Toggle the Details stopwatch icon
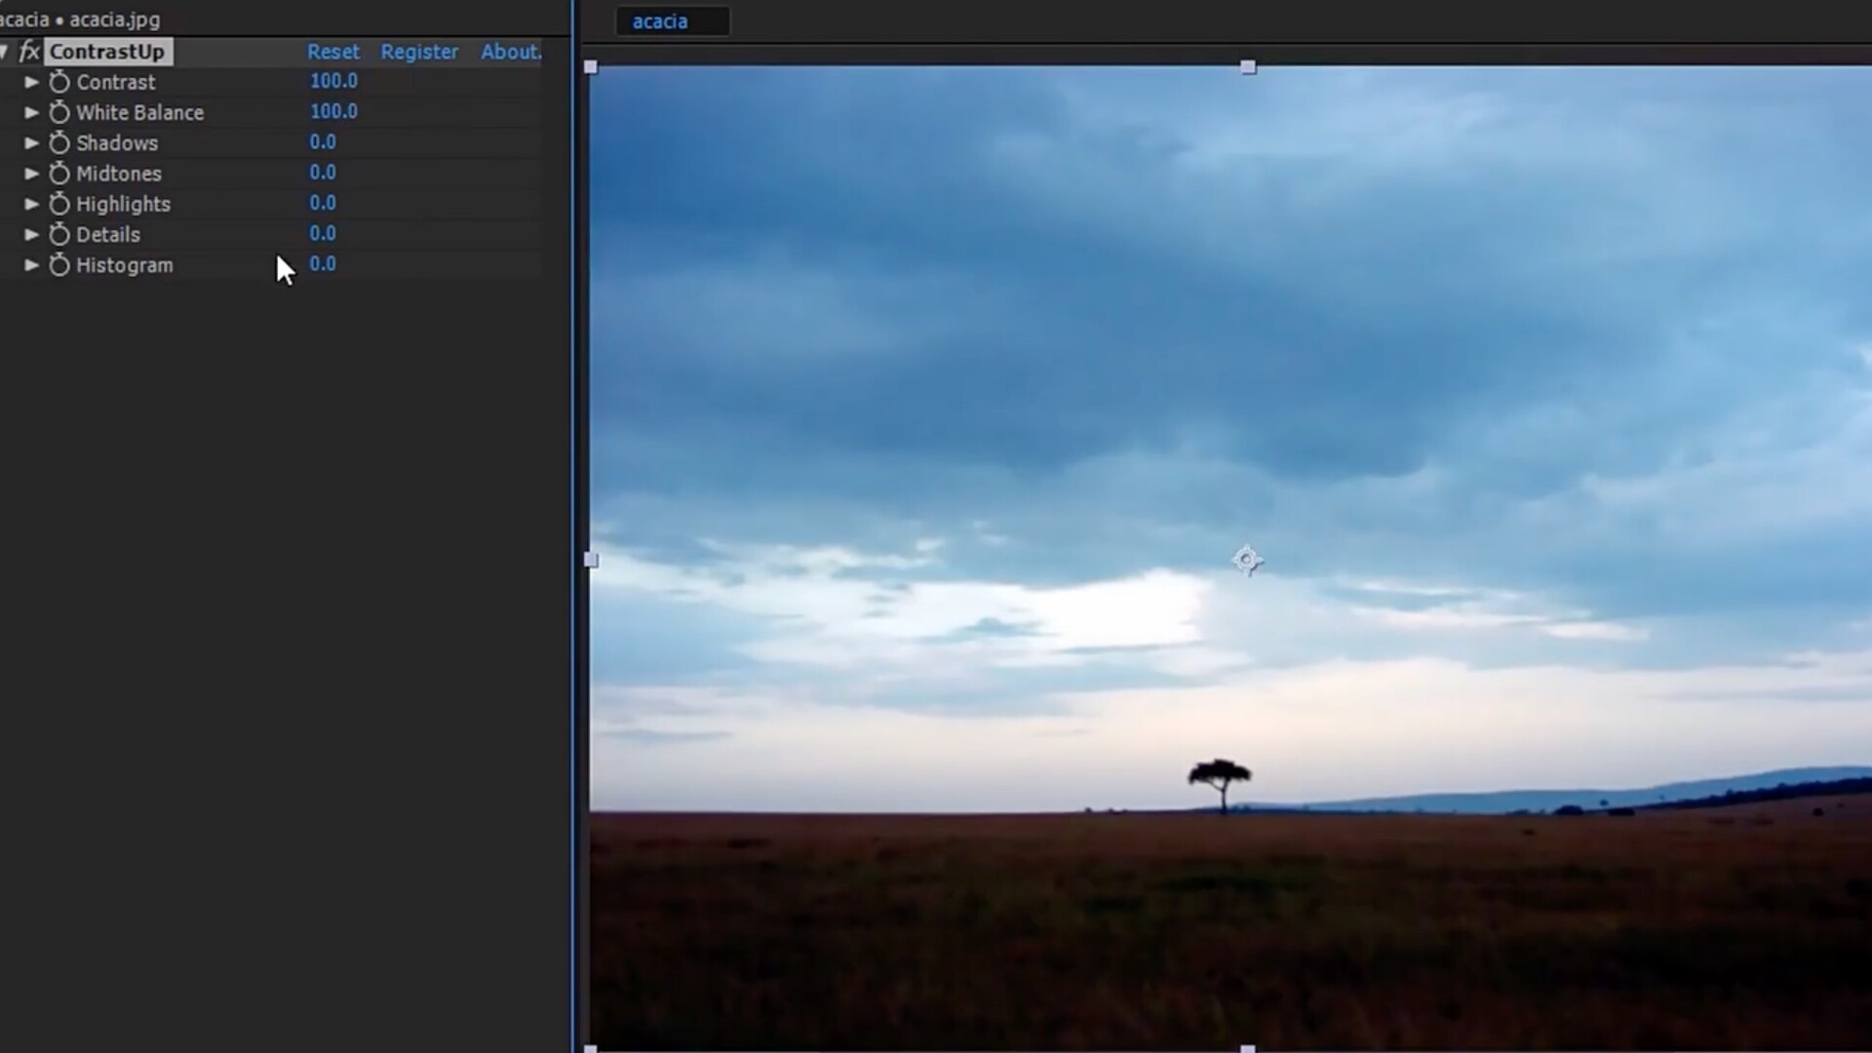 coord(59,235)
